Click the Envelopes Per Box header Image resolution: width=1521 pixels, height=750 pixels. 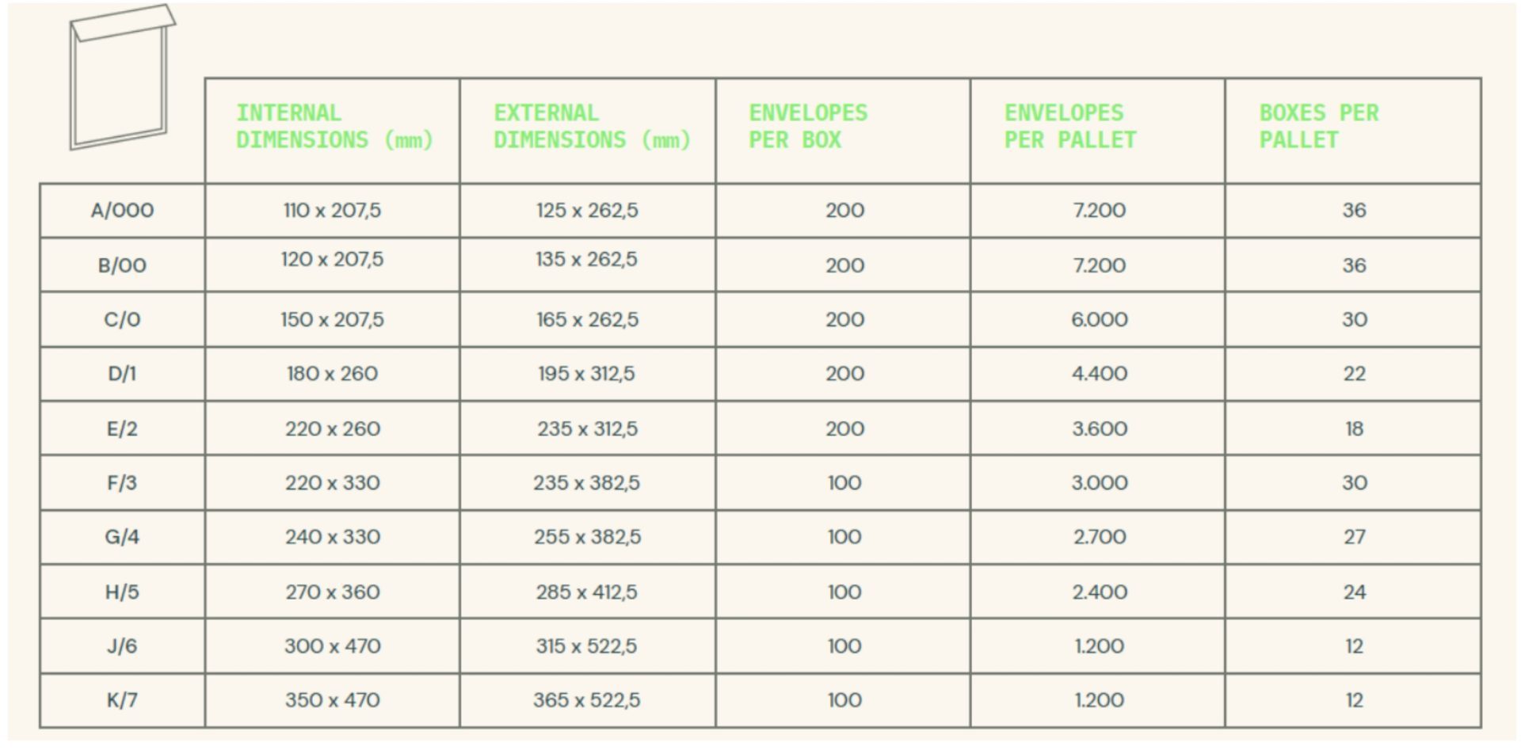pyautogui.click(x=808, y=127)
